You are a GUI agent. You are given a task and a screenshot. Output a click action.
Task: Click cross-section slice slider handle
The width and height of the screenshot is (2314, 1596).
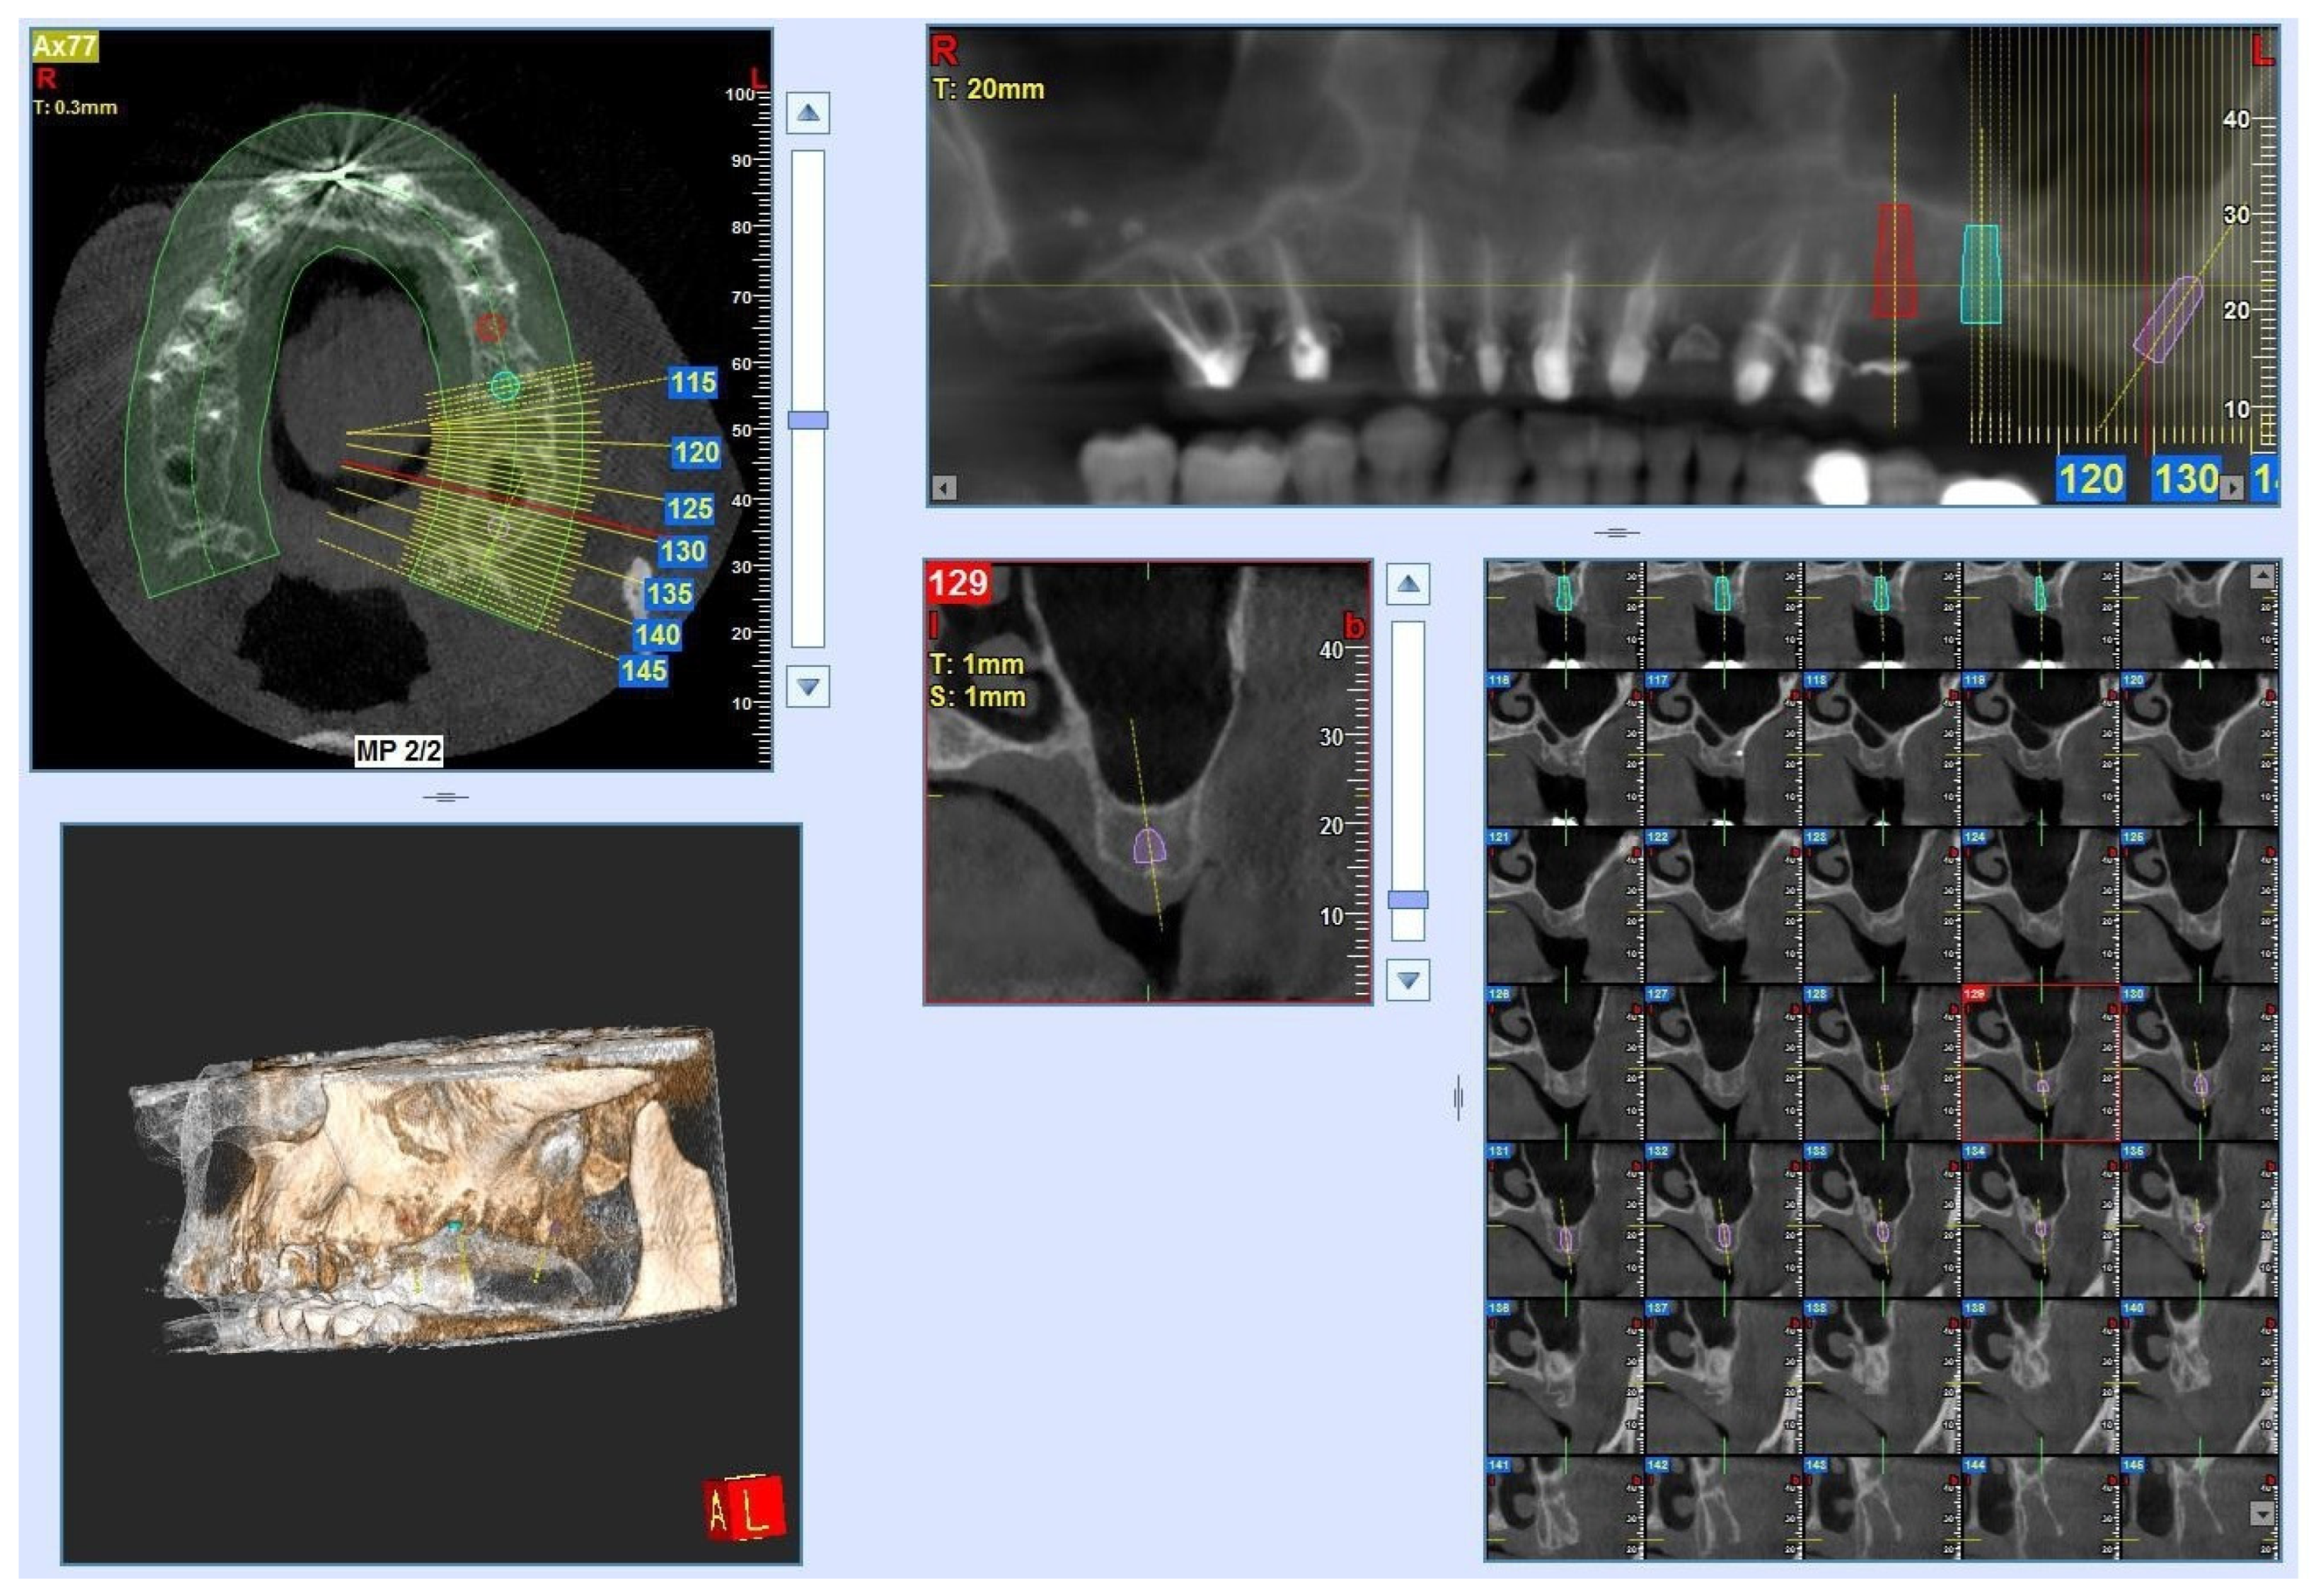click(x=1407, y=899)
